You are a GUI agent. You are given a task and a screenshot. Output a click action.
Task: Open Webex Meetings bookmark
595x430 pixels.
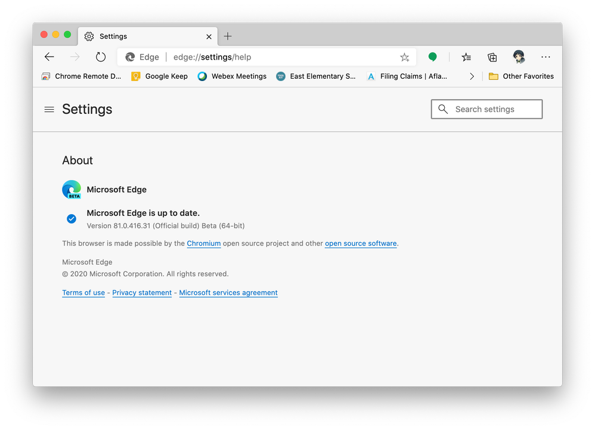[x=232, y=76]
